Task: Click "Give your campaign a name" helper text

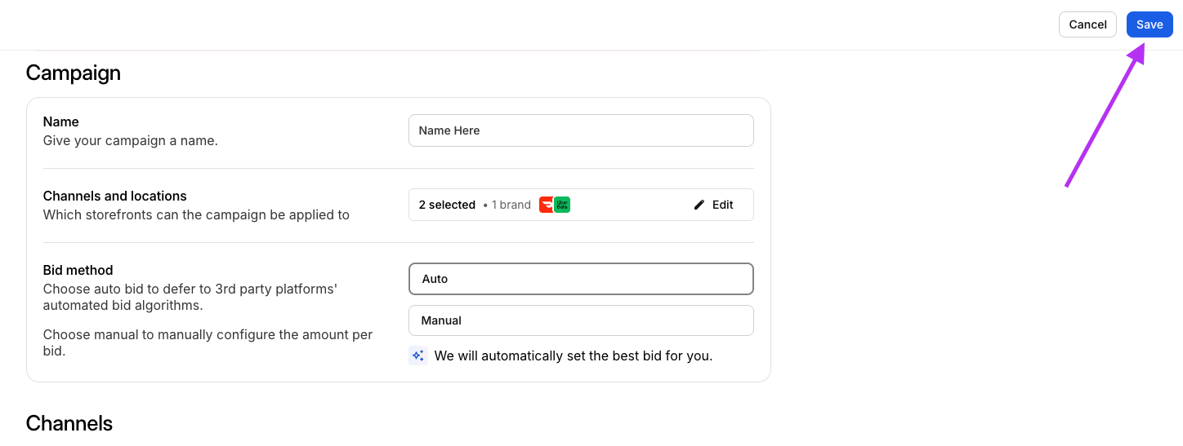Action: (x=131, y=140)
